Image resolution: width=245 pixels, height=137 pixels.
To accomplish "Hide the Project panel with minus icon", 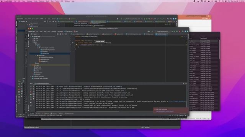I will pos(69,34).
